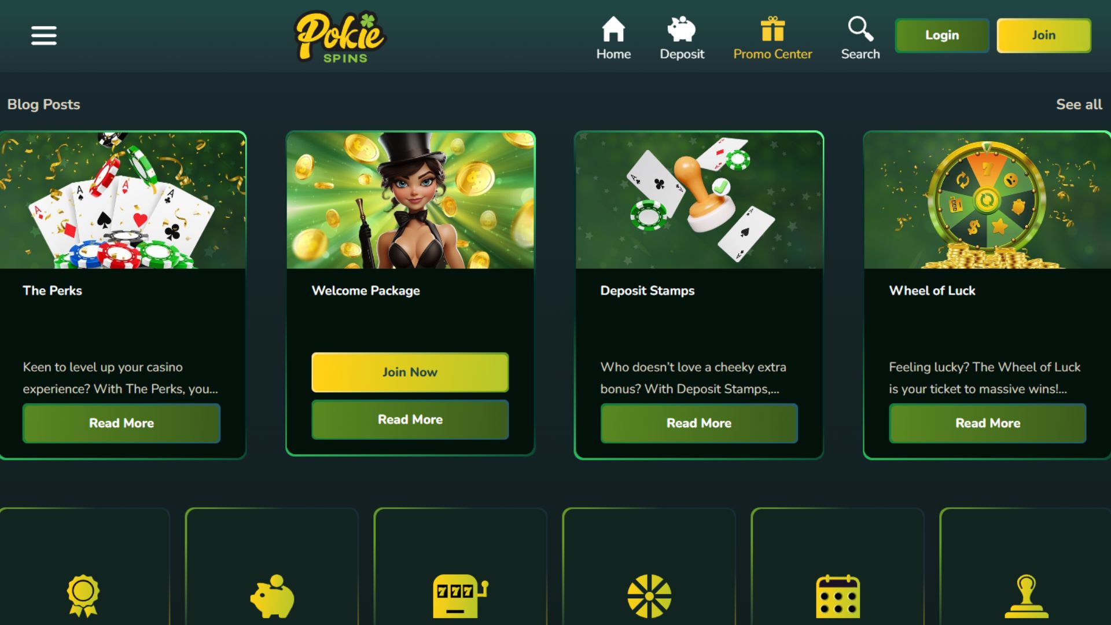Read more about Deposit Stamps
Screen dimensions: 1111x625
699,423
